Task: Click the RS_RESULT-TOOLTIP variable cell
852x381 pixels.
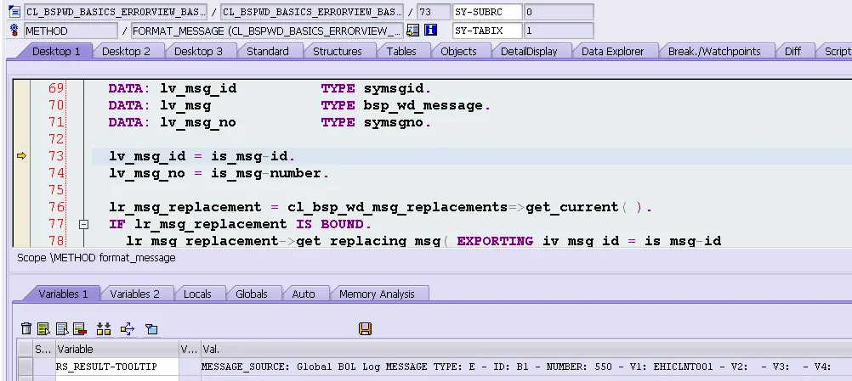Action: pyautogui.click(x=116, y=367)
